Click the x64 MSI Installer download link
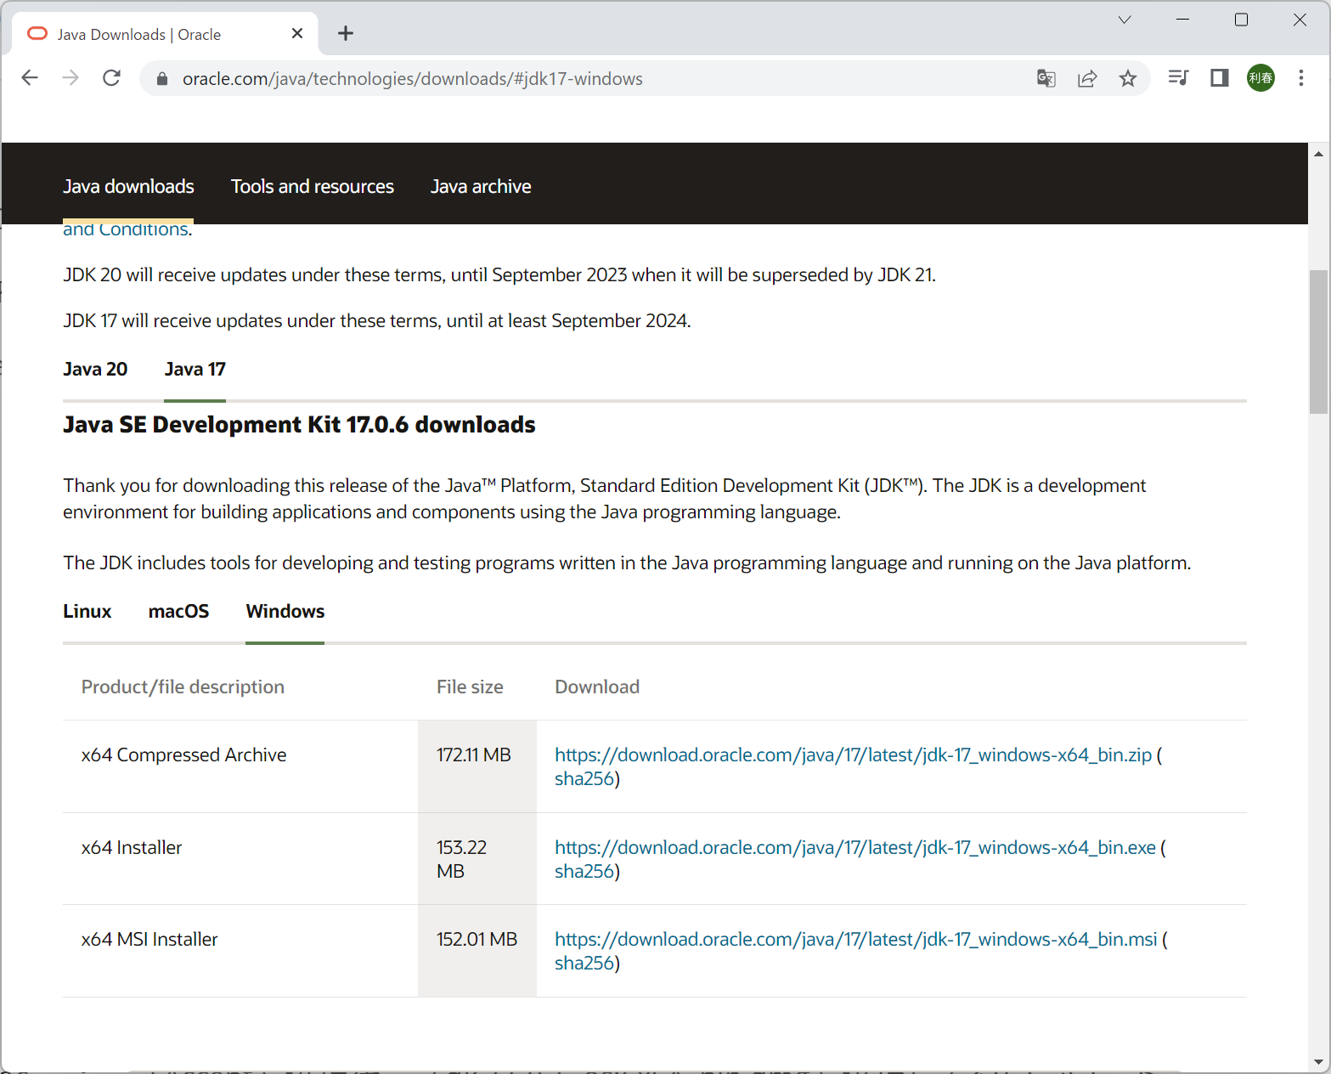The width and height of the screenshot is (1331, 1074). (x=855, y=939)
